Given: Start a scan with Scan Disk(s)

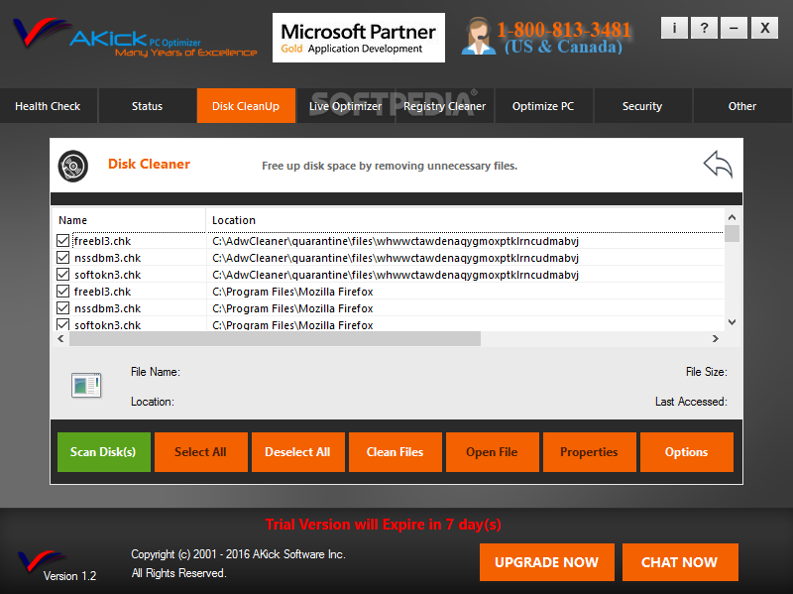Looking at the screenshot, I should (104, 452).
